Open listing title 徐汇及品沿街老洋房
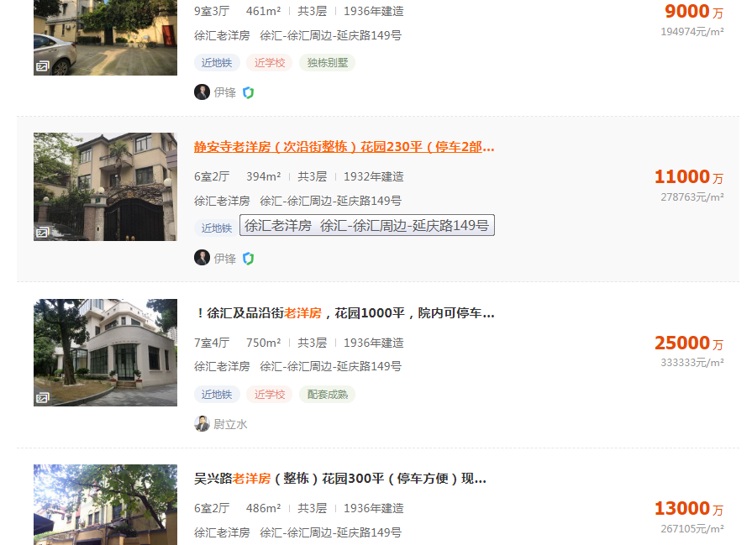The image size is (752, 545). pyautogui.click(x=344, y=313)
